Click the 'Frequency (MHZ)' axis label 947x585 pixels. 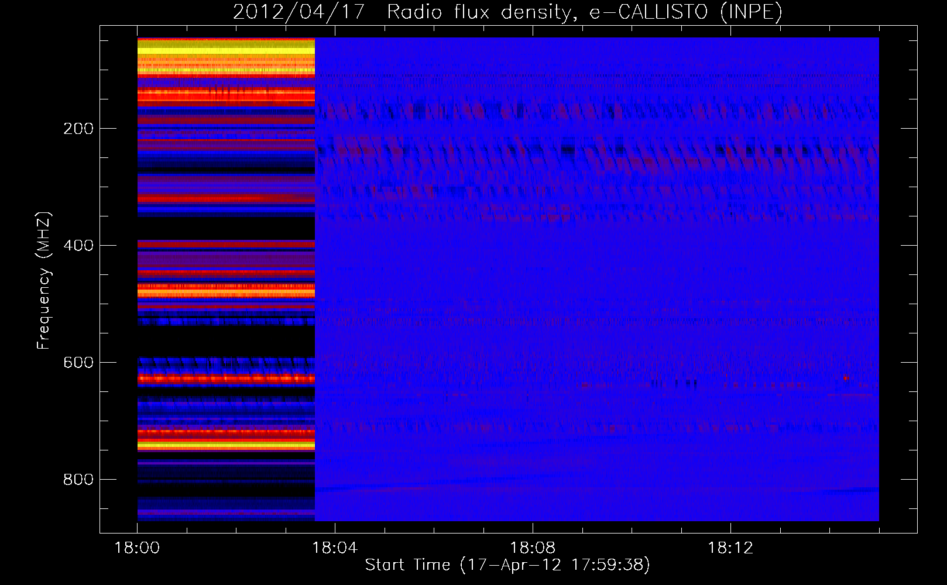tap(44, 280)
